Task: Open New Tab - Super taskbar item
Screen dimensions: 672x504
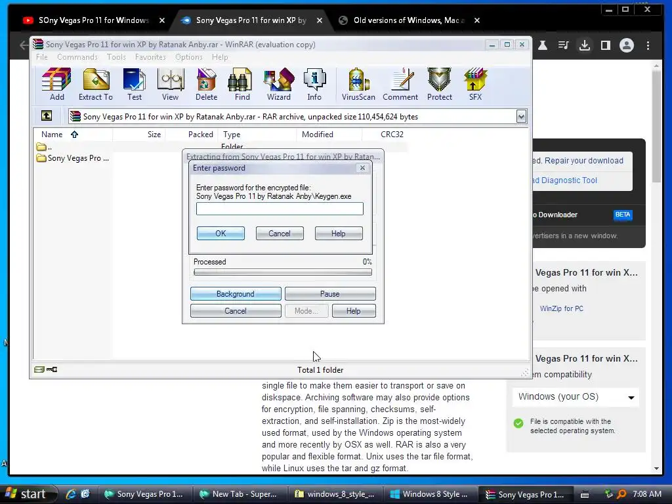Action: 239,494
